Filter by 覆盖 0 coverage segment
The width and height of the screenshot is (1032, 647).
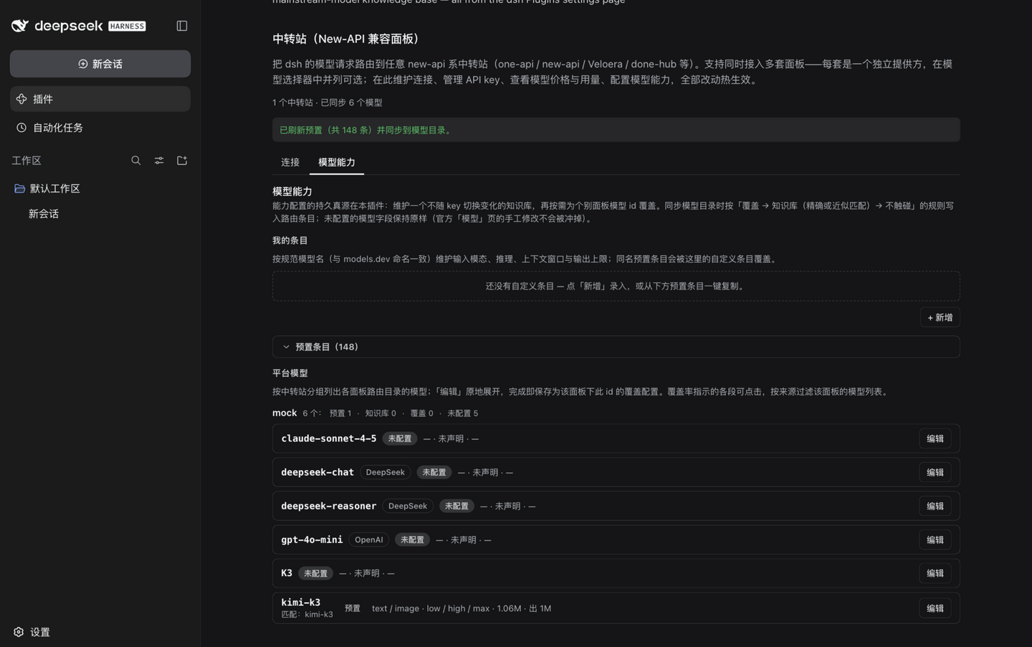click(421, 413)
